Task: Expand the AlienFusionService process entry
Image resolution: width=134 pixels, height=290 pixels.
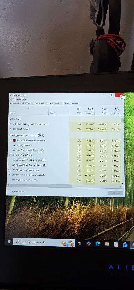Action: click(x=10, y=155)
